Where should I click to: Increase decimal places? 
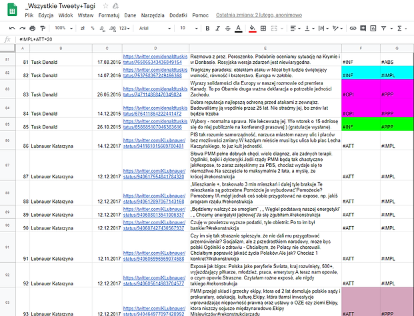[112, 28]
